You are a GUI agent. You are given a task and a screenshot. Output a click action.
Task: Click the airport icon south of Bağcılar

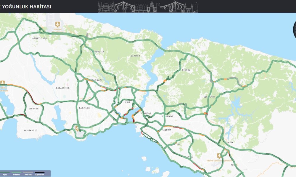click(x=77, y=128)
